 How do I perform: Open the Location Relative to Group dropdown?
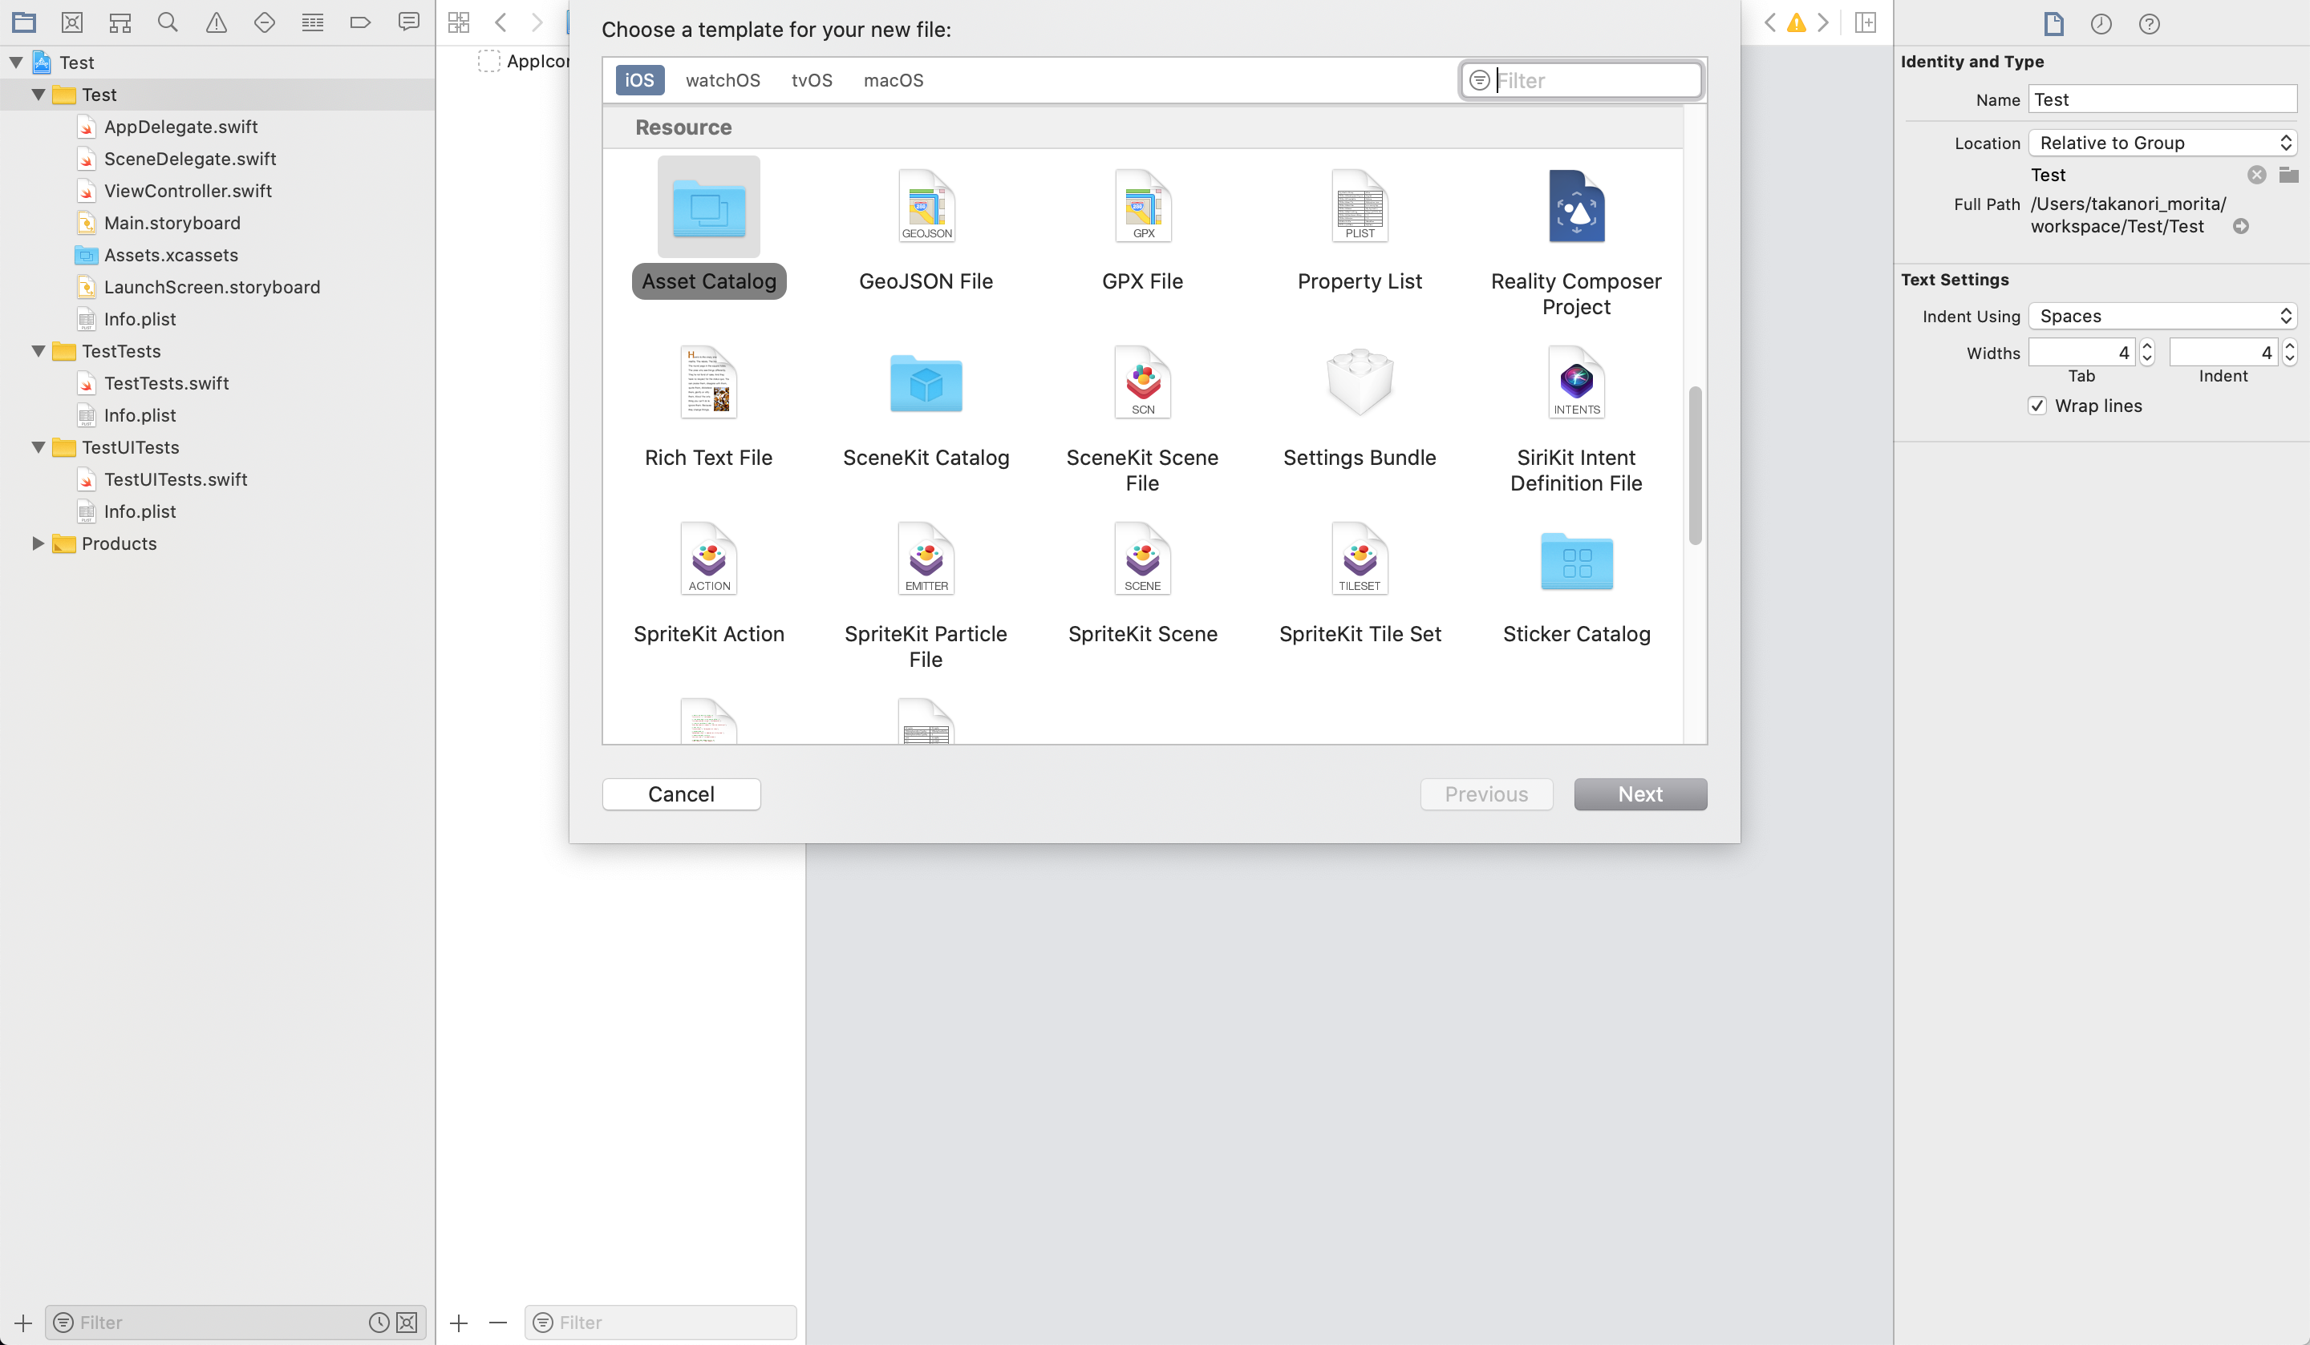pos(2162,143)
